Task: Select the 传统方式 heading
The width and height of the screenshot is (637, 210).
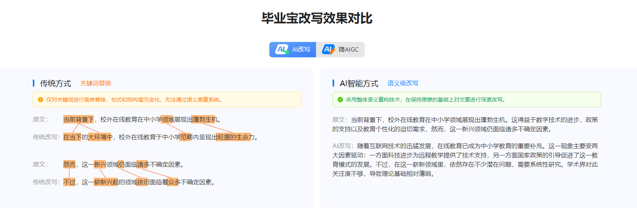Action: (56, 83)
